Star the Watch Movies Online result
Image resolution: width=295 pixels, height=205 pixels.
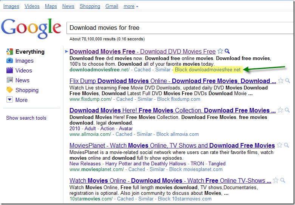click(276, 180)
